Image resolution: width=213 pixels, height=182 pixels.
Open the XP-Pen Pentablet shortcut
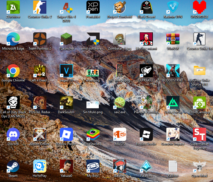(x=93, y=7)
